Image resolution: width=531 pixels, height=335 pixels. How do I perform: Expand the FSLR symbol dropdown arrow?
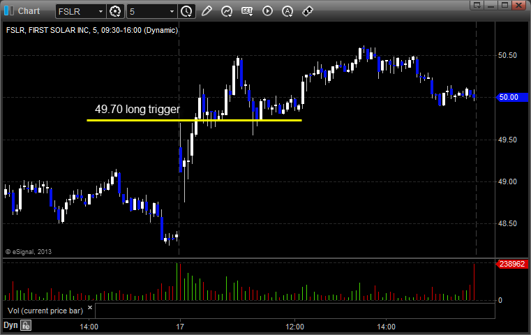(x=100, y=12)
